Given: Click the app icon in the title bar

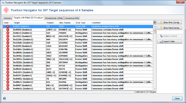Looking at the screenshot, I should 3,3.
